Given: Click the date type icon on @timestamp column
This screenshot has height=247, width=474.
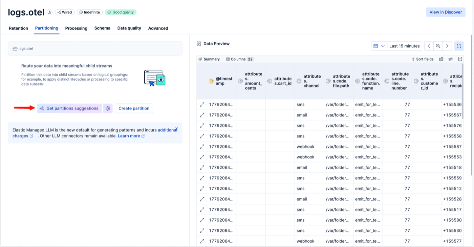Looking at the screenshot, I should tap(211, 81).
